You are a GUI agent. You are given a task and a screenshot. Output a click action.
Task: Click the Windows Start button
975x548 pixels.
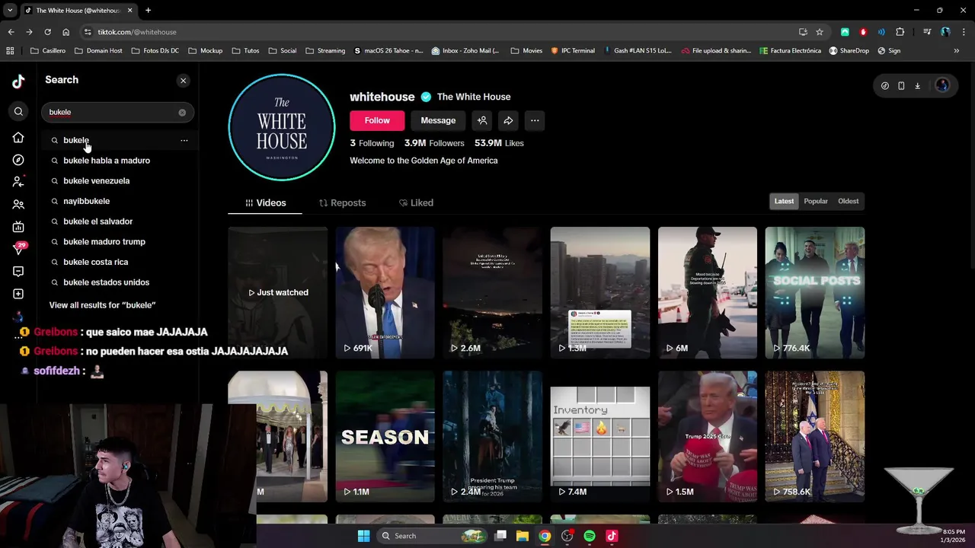[364, 536]
